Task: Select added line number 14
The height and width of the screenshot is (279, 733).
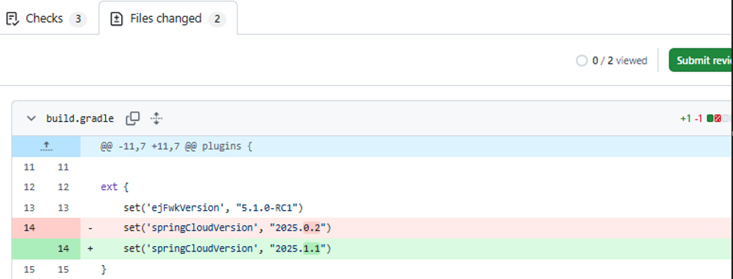Action: tap(63, 248)
